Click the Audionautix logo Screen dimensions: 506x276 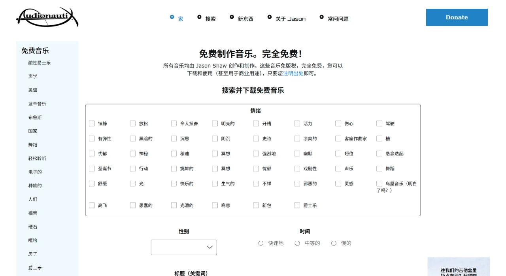pyautogui.click(x=47, y=17)
